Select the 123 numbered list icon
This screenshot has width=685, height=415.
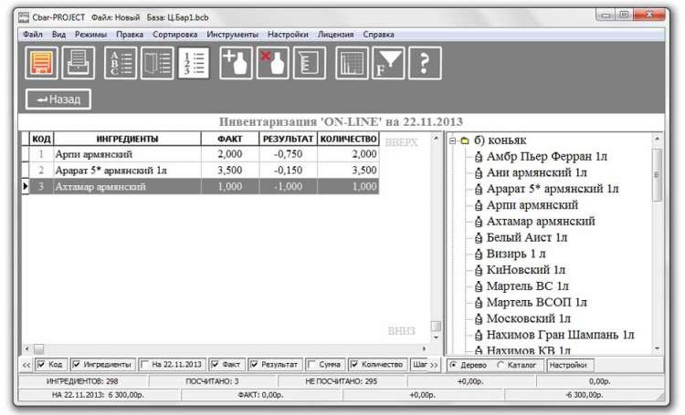194,63
